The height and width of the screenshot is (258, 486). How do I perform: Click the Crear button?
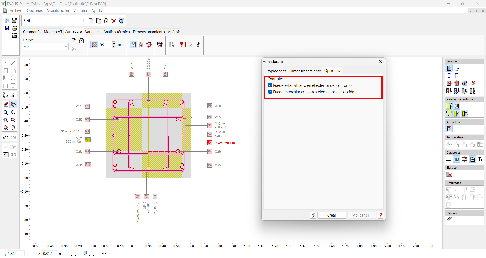[332, 215]
